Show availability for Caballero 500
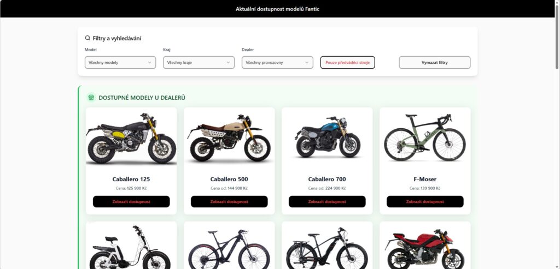This screenshot has height=269, width=560. 229,202
